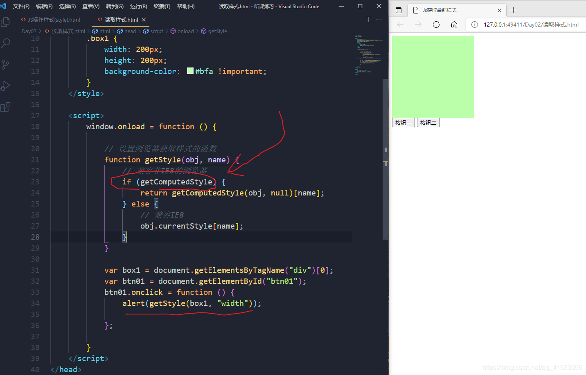Click the html breadcrumb segment
The height and width of the screenshot is (375, 586).
105,31
